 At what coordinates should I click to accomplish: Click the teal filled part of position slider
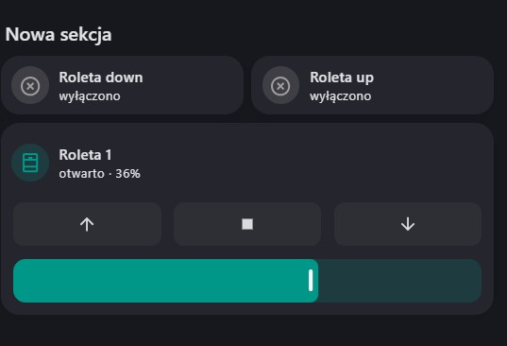click(x=161, y=281)
